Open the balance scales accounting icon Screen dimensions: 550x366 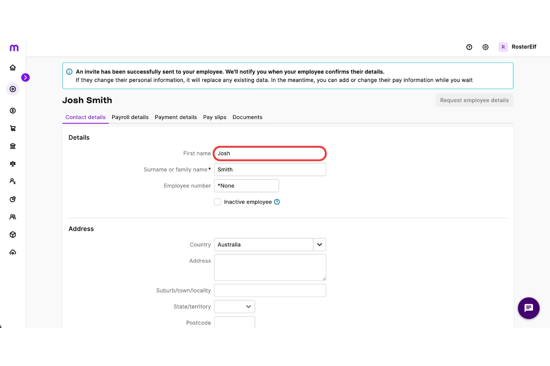click(13, 164)
